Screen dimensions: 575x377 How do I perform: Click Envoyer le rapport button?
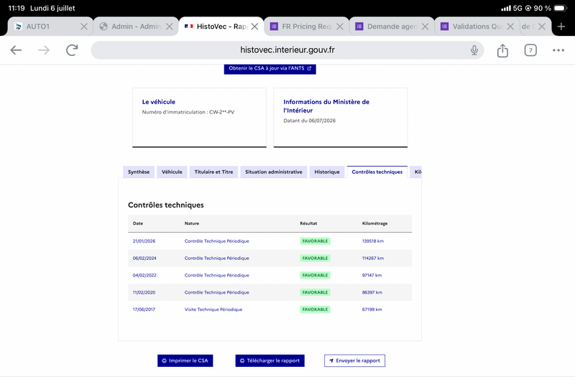[354, 360]
